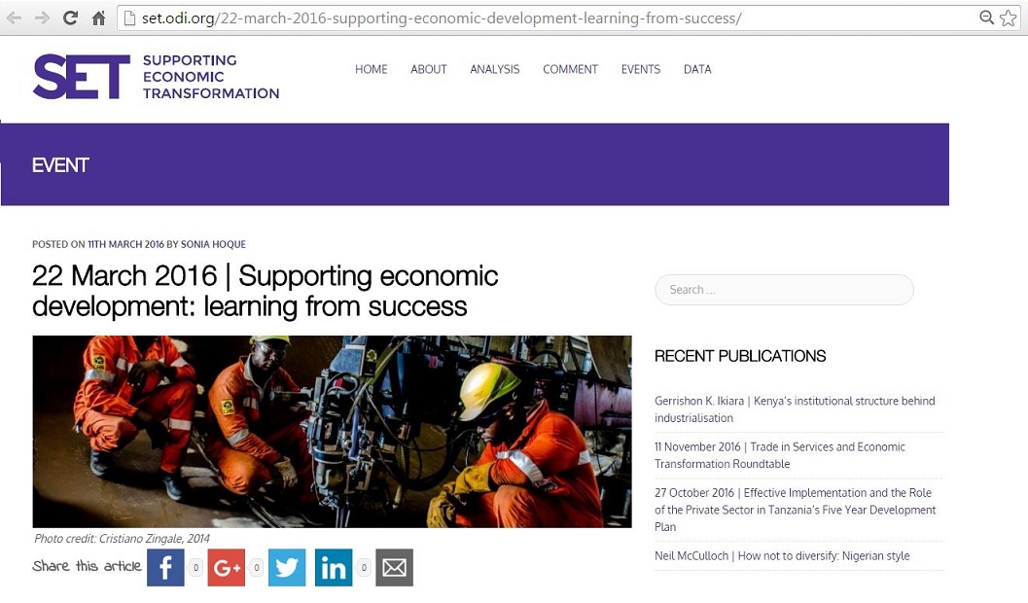Click the article title heading

point(265,291)
